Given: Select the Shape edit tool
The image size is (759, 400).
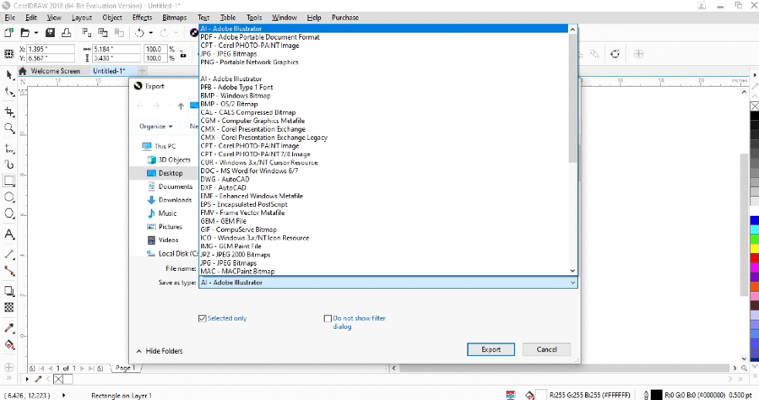Looking at the screenshot, I should click(9, 91).
